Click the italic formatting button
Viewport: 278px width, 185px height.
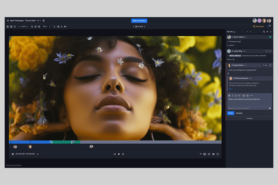click(x=233, y=96)
